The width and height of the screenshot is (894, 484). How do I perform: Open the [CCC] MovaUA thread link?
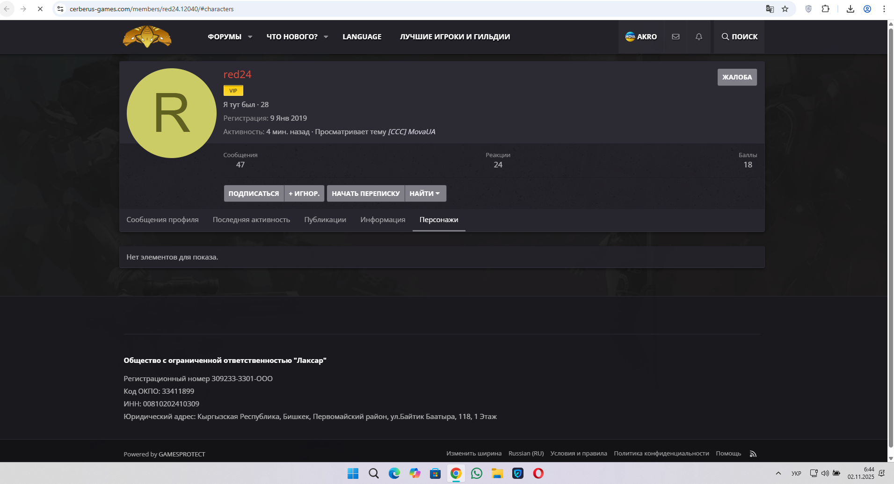coord(412,132)
